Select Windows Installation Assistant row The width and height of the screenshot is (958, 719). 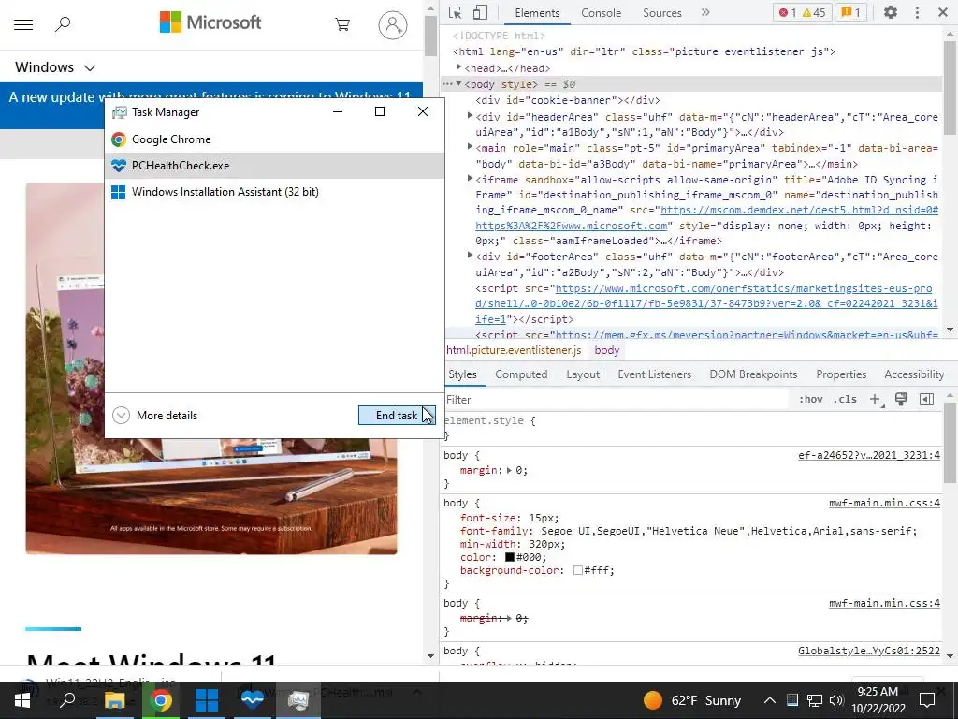[274, 192]
